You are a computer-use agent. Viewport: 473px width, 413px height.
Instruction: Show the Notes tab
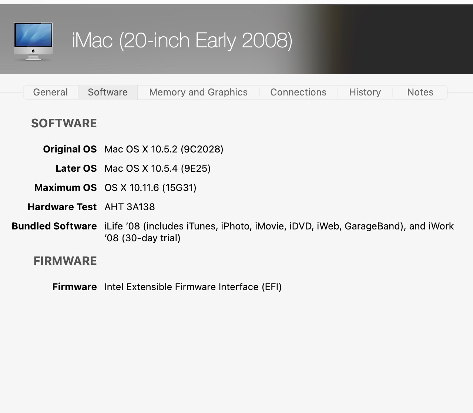[x=420, y=92]
